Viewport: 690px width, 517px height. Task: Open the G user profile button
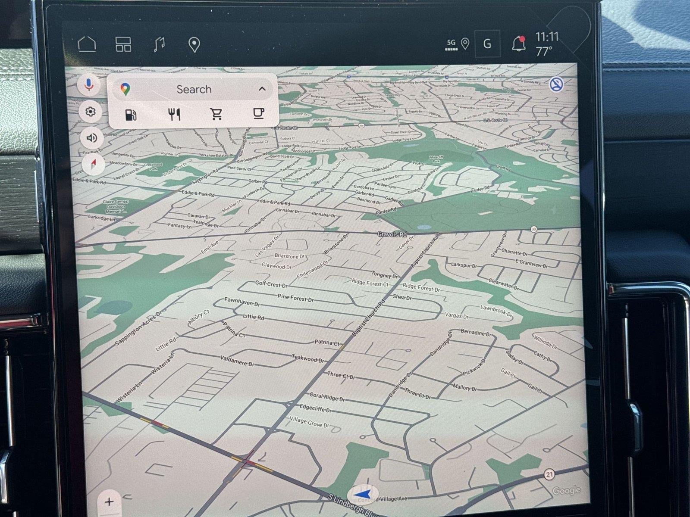[x=487, y=44]
